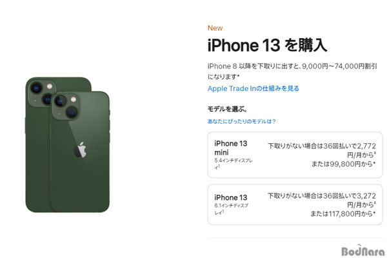
Task: Click the 5.4インチディスプレイ footnote text
Action: tap(233, 163)
